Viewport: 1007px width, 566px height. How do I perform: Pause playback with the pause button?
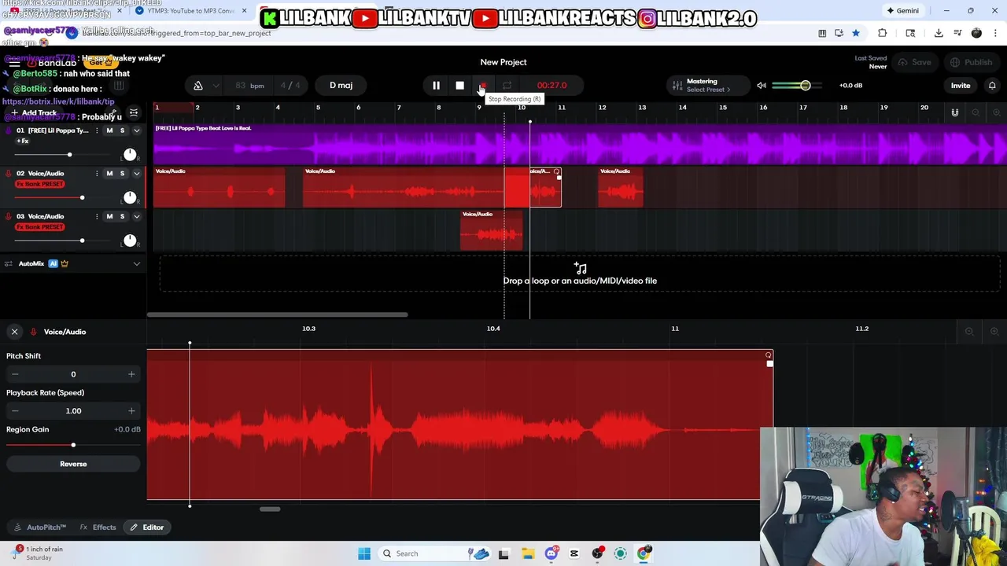[436, 86]
